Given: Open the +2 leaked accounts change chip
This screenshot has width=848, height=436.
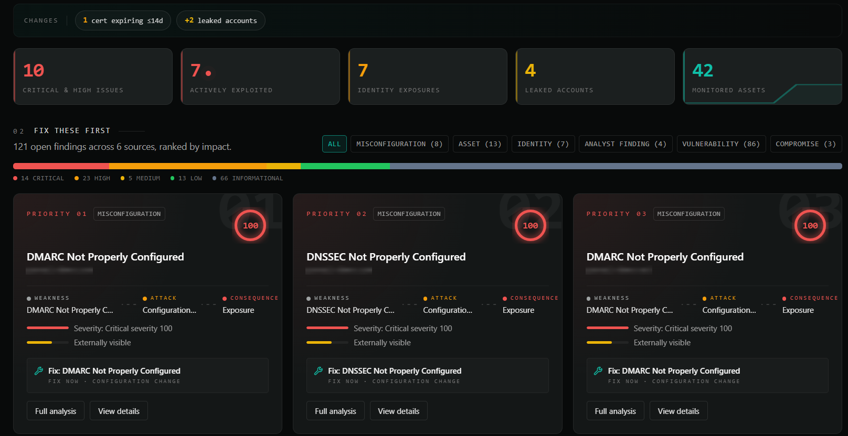Looking at the screenshot, I should 221,20.
